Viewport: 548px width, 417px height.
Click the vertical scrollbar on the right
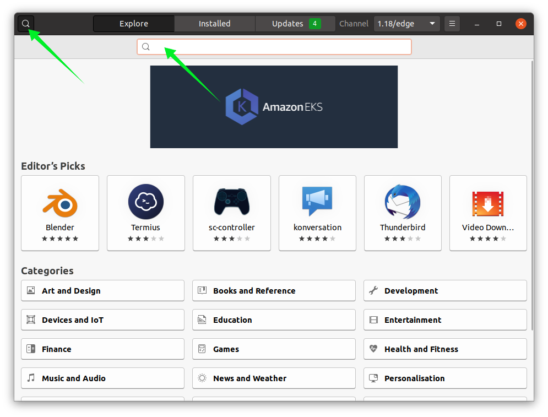pyautogui.click(x=532, y=196)
